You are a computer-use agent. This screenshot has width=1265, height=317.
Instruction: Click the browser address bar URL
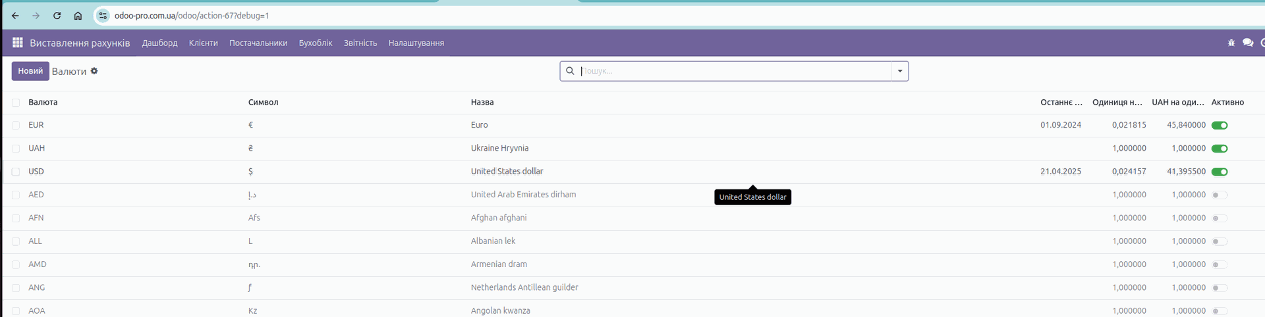(192, 16)
